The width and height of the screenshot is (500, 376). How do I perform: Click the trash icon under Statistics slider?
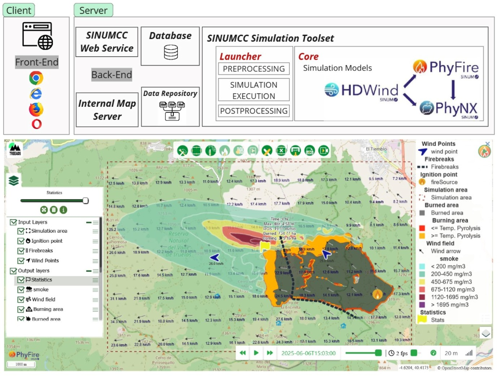pos(53,210)
